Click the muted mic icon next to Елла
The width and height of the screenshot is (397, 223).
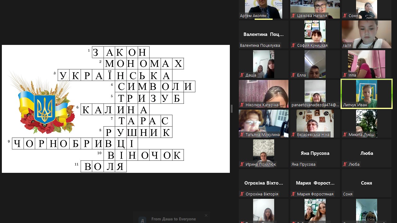click(x=293, y=75)
